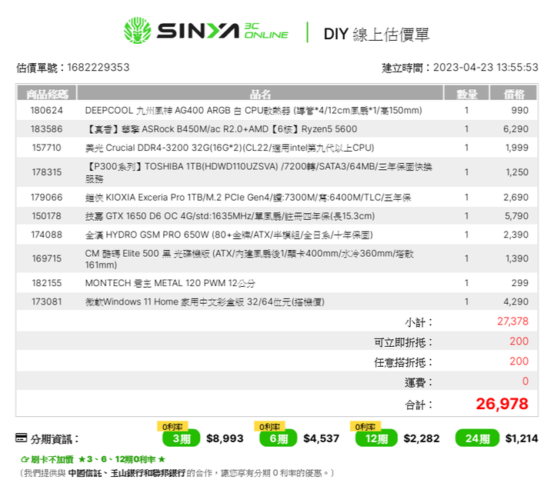Select product code 183586
The height and width of the screenshot is (493, 554).
pyautogui.click(x=47, y=129)
